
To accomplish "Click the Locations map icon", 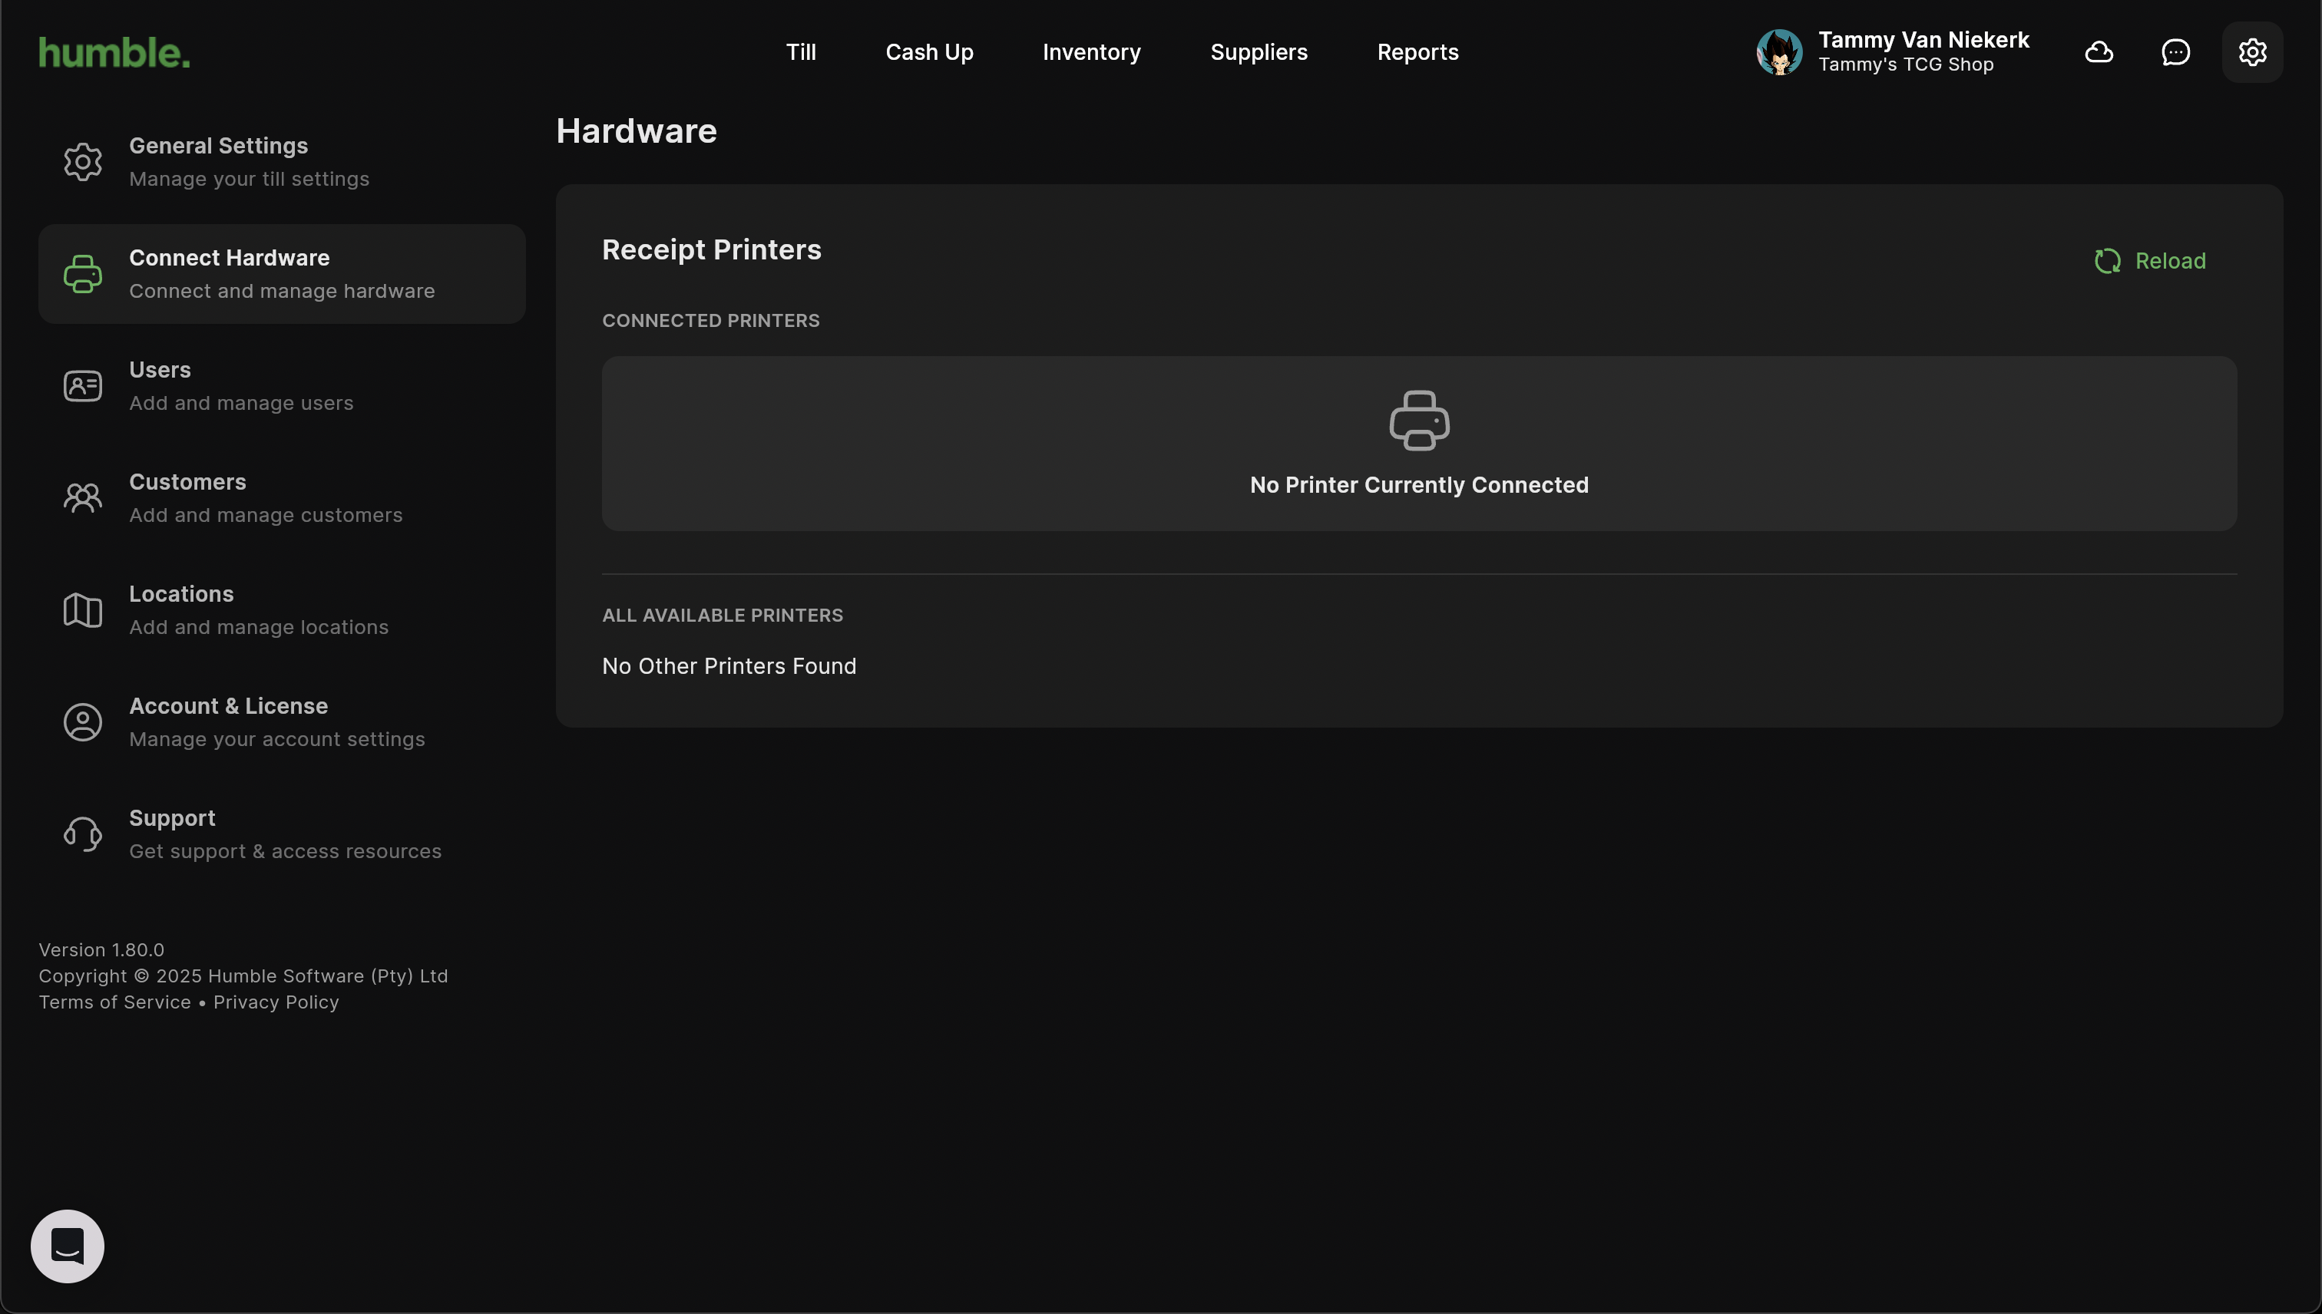I will point(83,610).
